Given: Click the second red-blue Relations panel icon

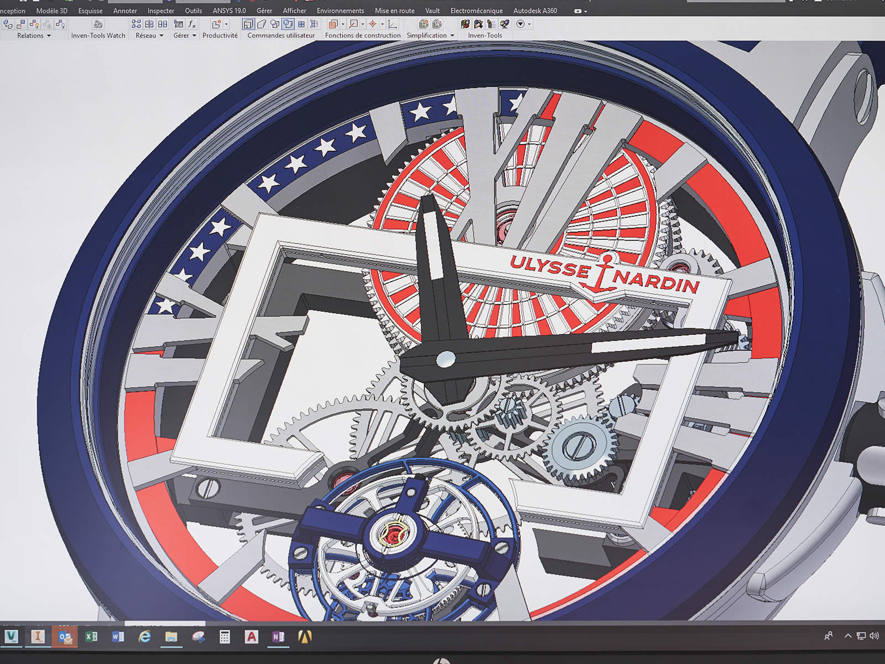Looking at the screenshot, I should pos(21,24).
